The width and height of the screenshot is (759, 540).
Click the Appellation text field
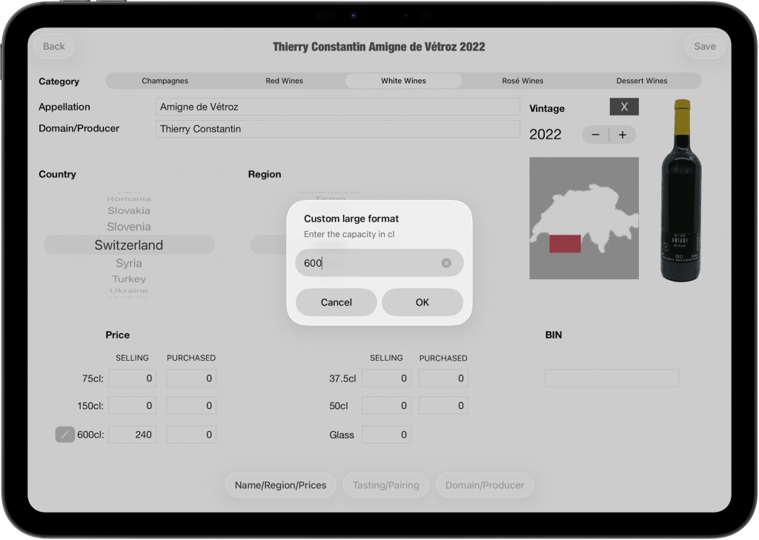click(x=338, y=107)
